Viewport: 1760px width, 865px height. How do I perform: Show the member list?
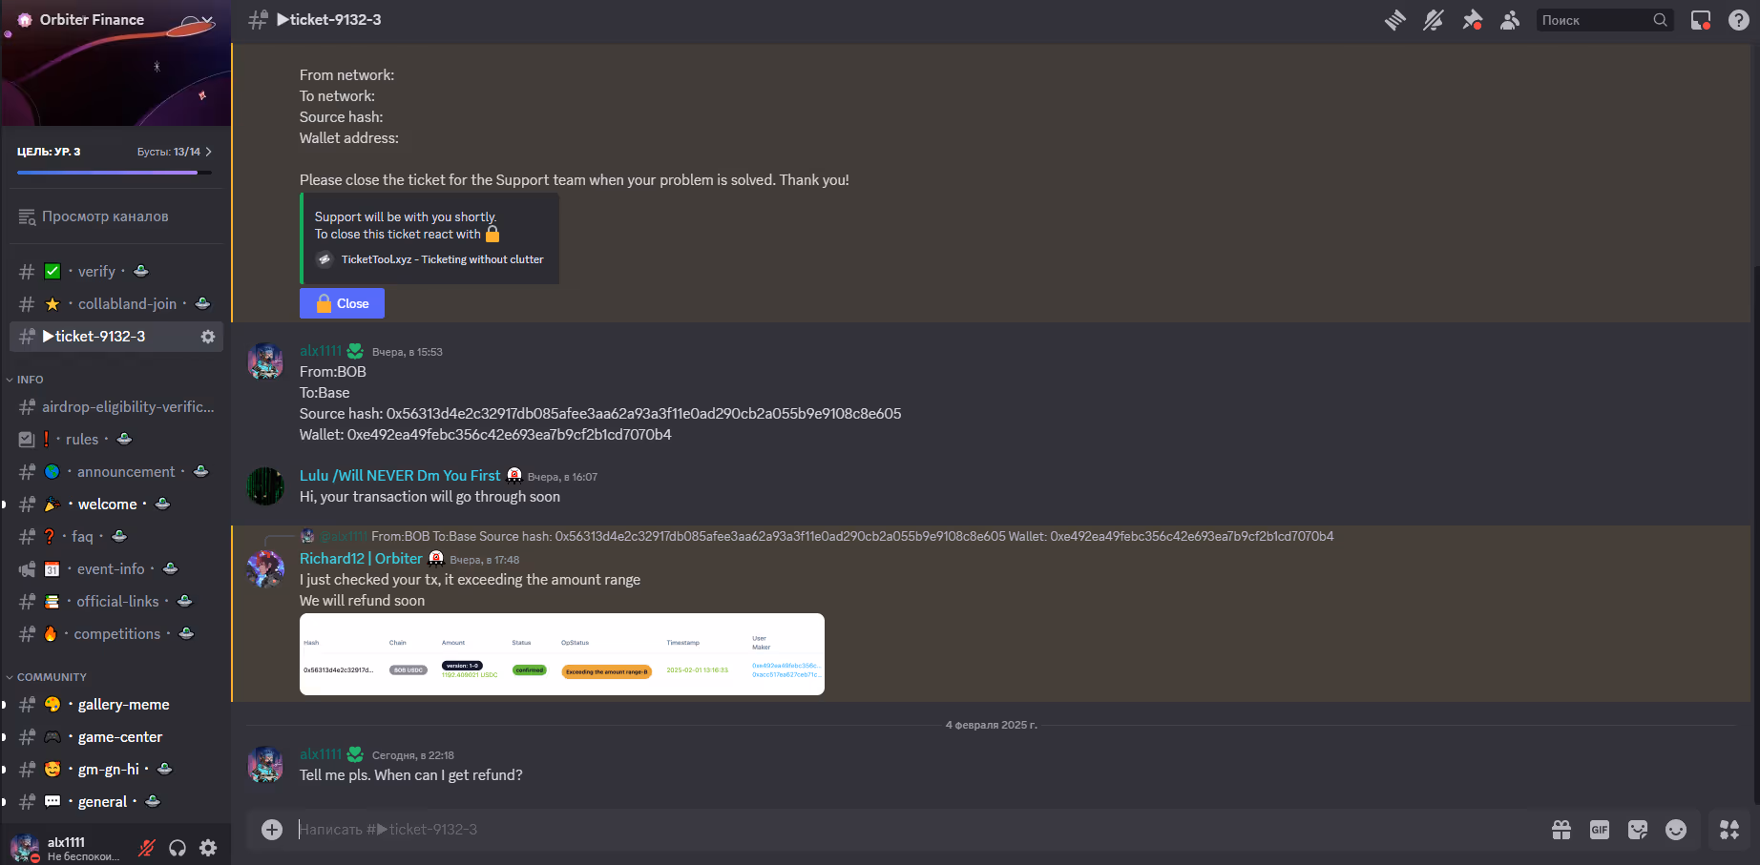1510,20
